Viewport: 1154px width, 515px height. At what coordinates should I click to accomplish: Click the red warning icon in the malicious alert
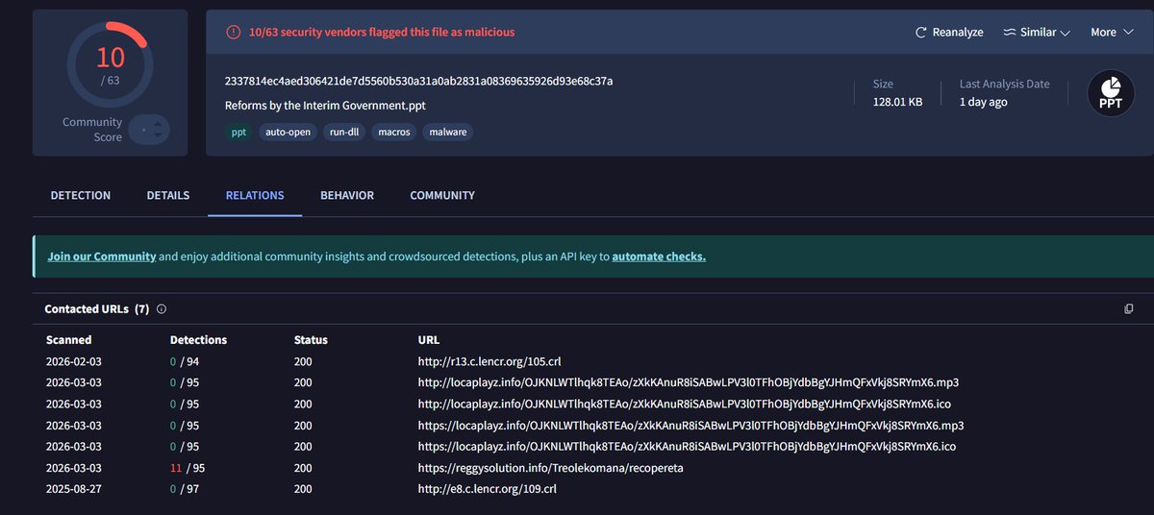pos(233,32)
